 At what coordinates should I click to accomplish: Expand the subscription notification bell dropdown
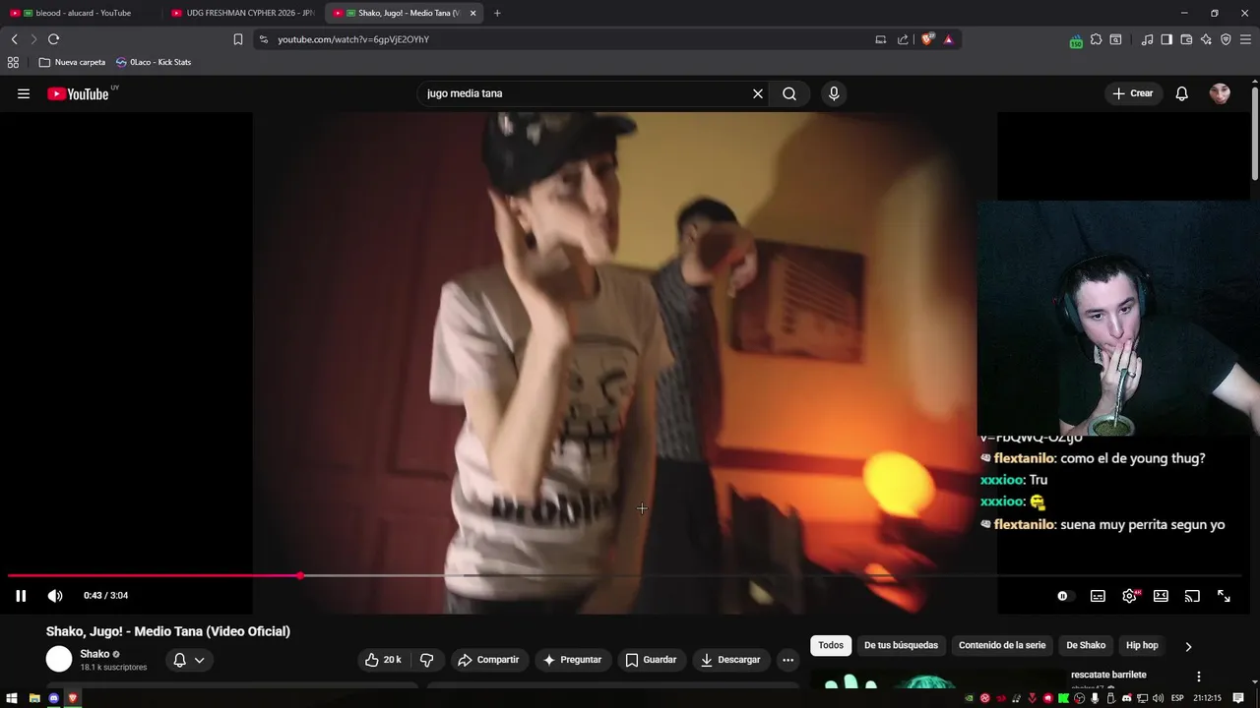[188, 660]
